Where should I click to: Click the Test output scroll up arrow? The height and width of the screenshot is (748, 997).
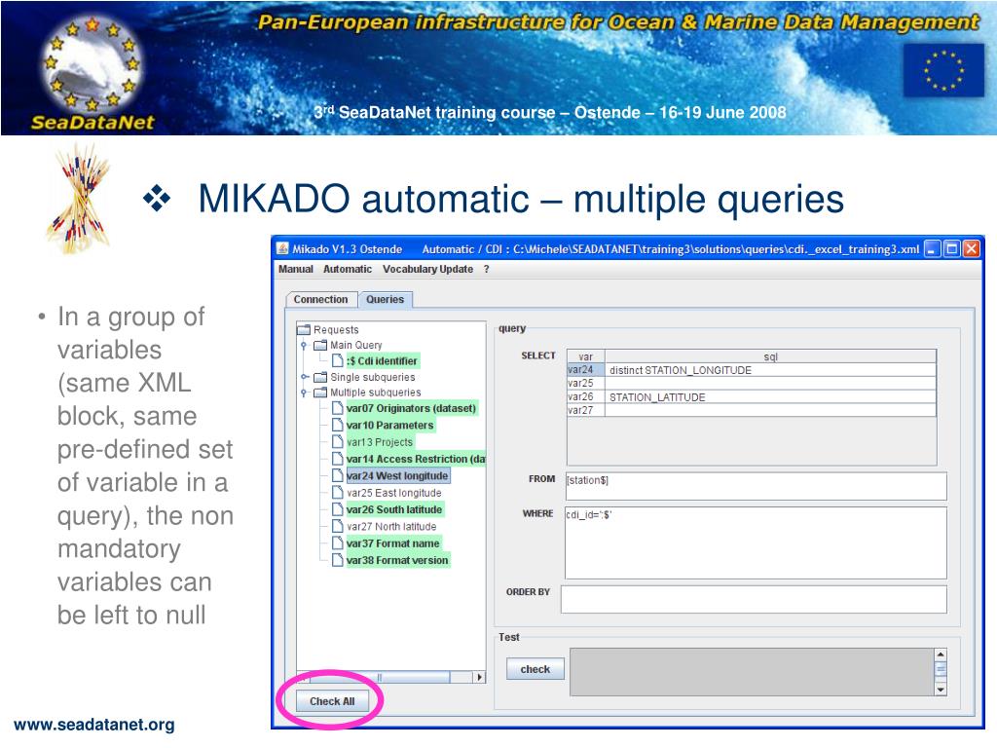click(x=941, y=654)
